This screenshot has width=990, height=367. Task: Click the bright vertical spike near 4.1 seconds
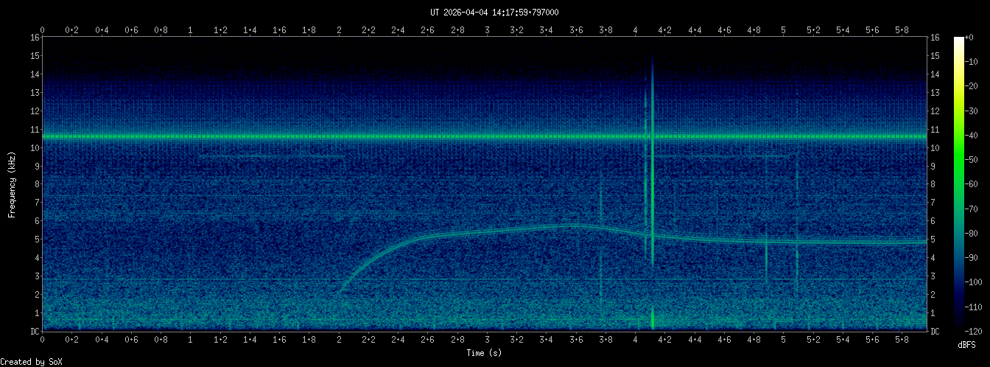coord(652,184)
